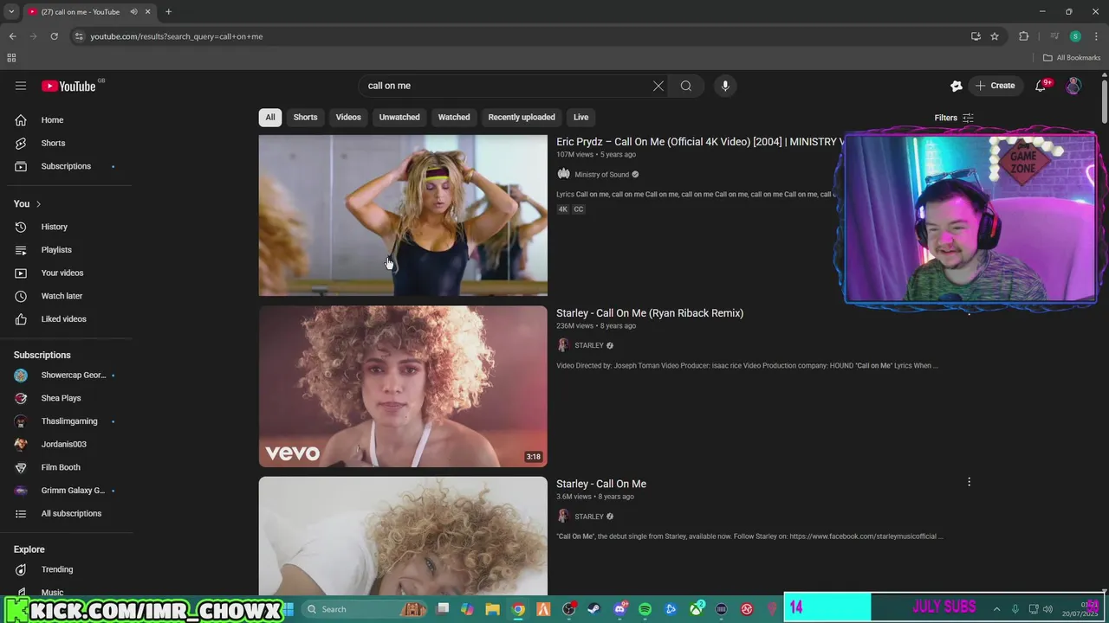Play Starley Ryan Riback Remix vevo thumbnail
This screenshot has width=1109, height=623.
coord(403,387)
